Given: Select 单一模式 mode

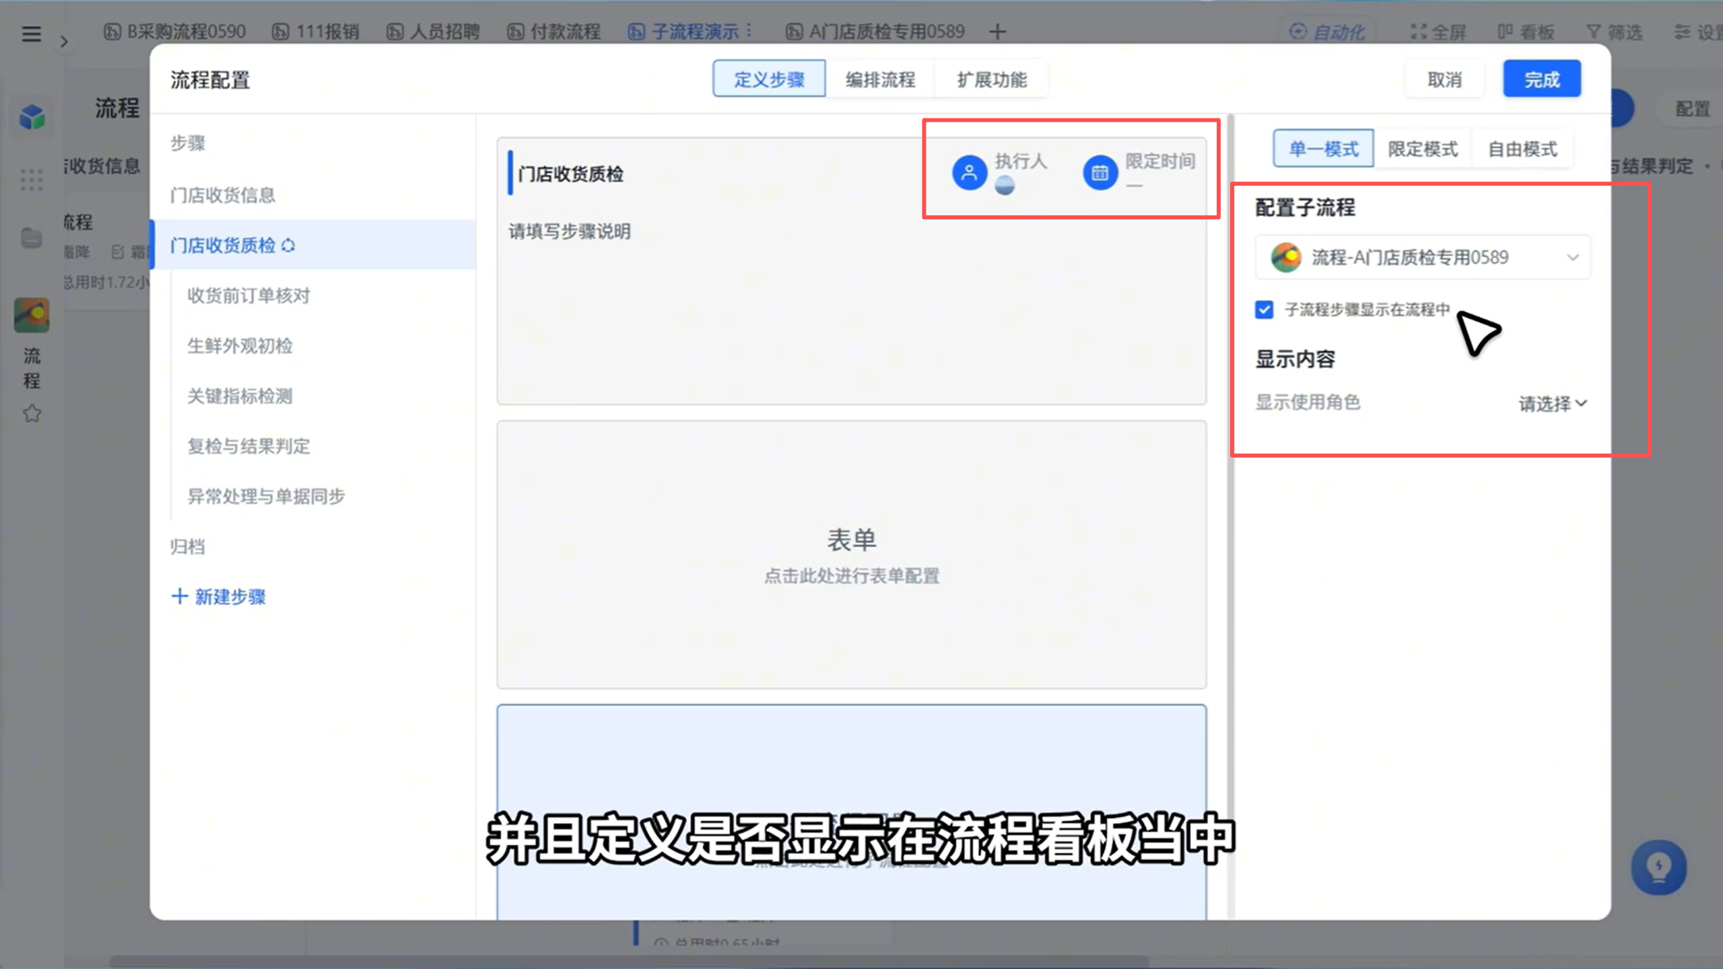Looking at the screenshot, I should coord(1323,149).
